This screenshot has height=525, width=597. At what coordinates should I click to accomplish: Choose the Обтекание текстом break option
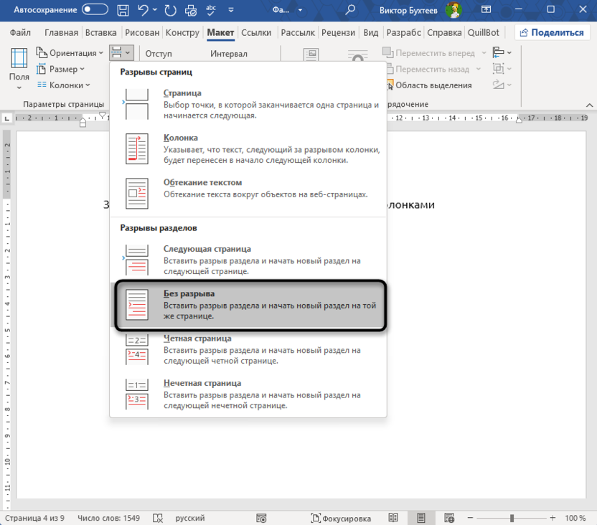248,193
